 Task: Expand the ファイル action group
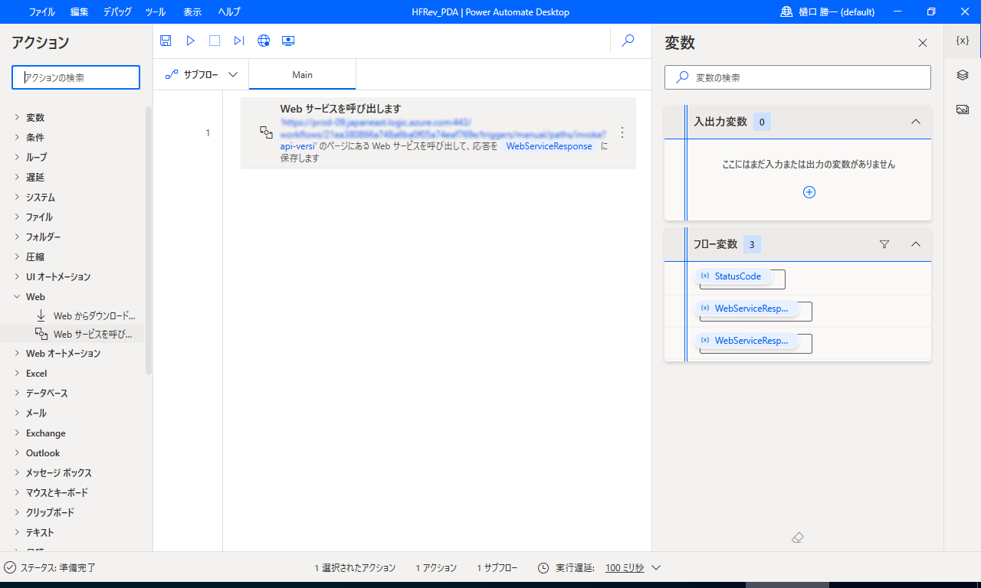click(x=18, y=217)
